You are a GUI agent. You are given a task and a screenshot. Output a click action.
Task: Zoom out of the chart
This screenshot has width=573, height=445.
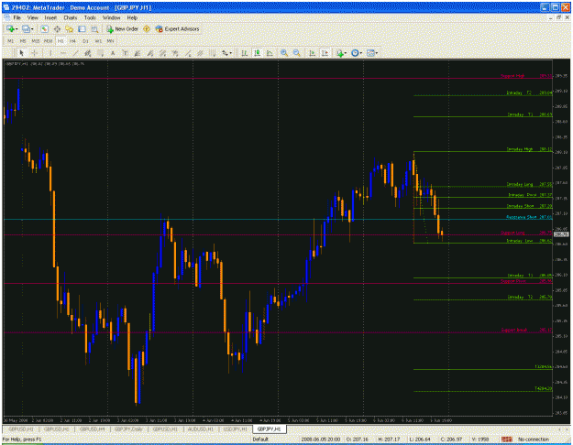297,53
